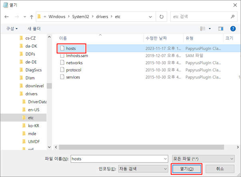Select the da-DK folder in tree
241x177 pixels.
[x=31, y=46]
